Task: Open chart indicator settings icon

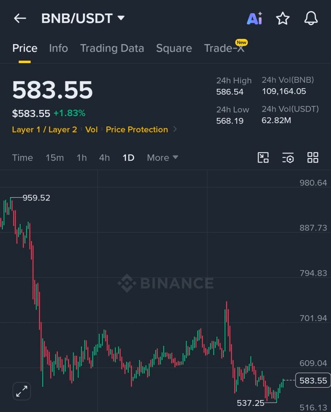Action: tap(288, 158)
